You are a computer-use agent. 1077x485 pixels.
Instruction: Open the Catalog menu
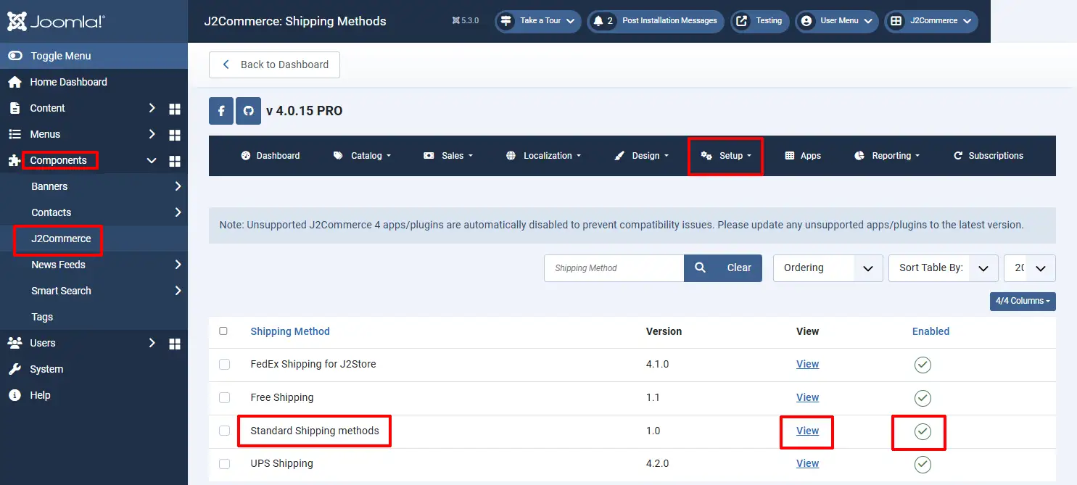[362, 156]
